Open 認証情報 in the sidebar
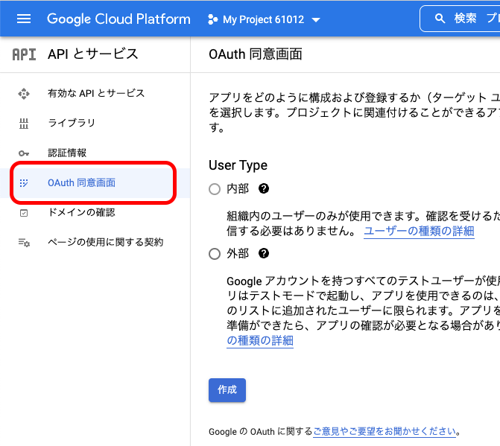The image size is (500, 446). coord(67,153)
